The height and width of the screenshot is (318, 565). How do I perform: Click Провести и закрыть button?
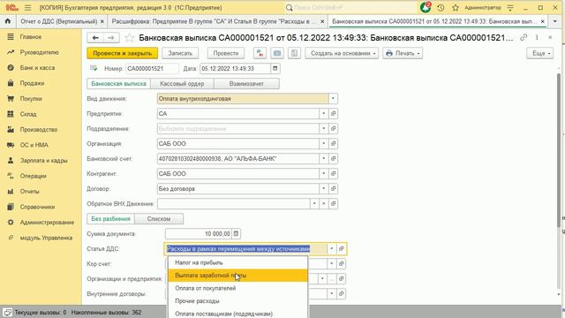122,53
